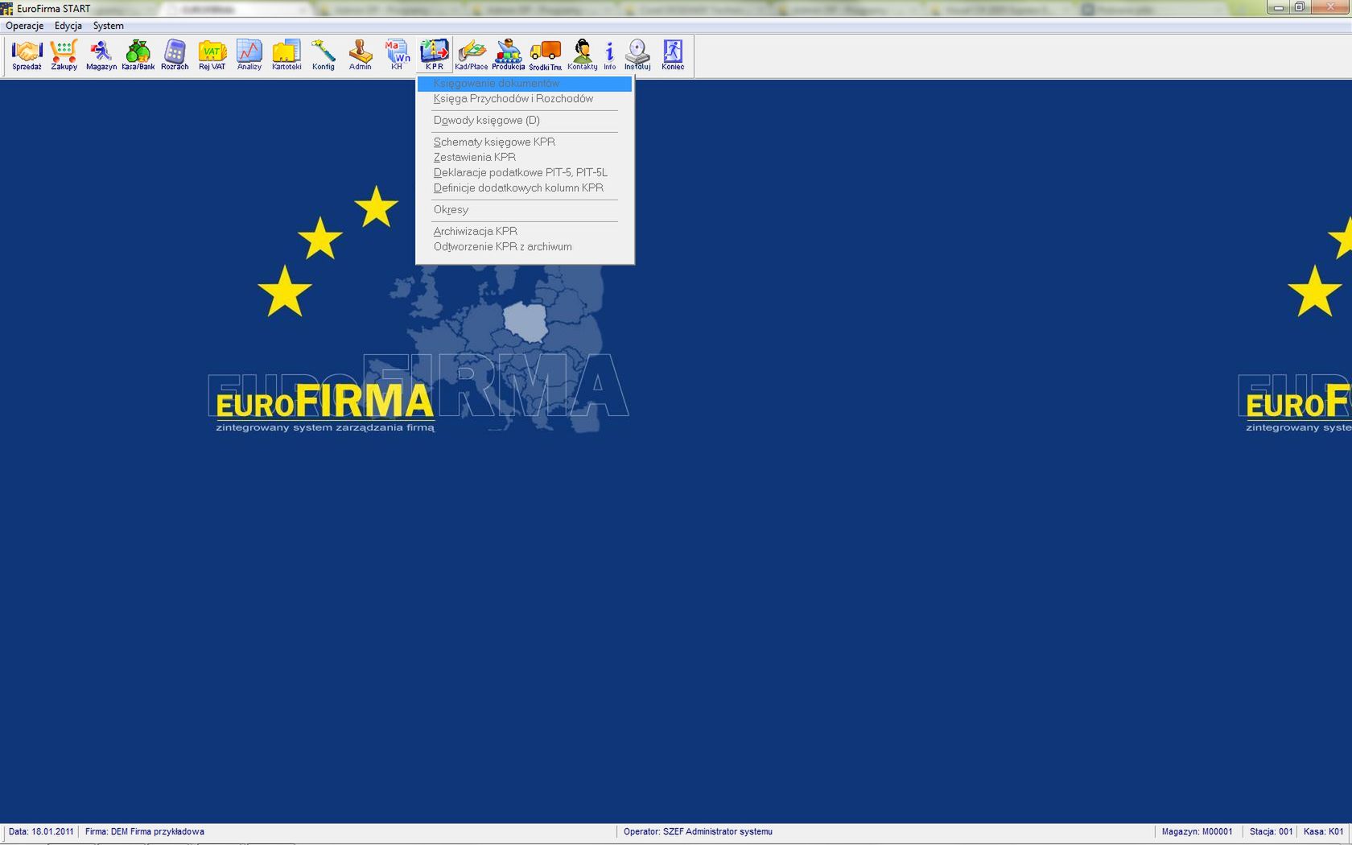This screenshot has width=1352, height=845.
Task: Choose Deklaracje podatkowe PIT-5, PIT-5L
Action: point(525,173)
